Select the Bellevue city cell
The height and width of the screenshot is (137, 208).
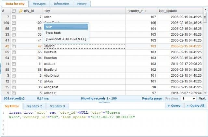84,52
